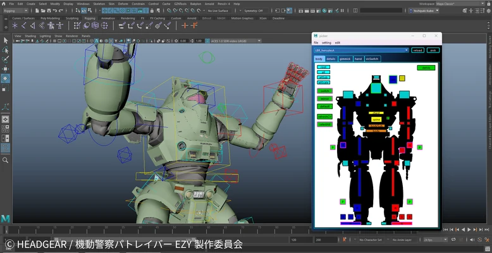Viewport: 492px width, 253px height.
Task: Click the first orange plus shelf icon
Action: pyautogui.click(x=185, y=26)
